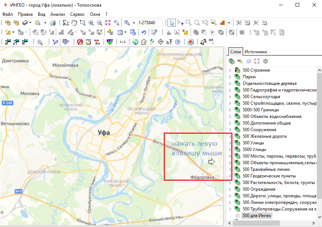This screenshot has width=322, height=227.
Task: Pick the polygon selection tool
Action: (205, 23)
